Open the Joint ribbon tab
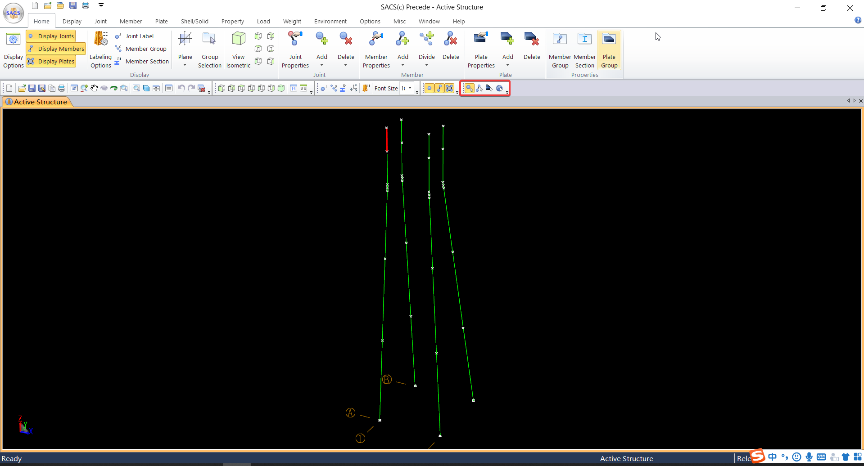This screenshot has height=466, width=864. [x=100, y=21]
